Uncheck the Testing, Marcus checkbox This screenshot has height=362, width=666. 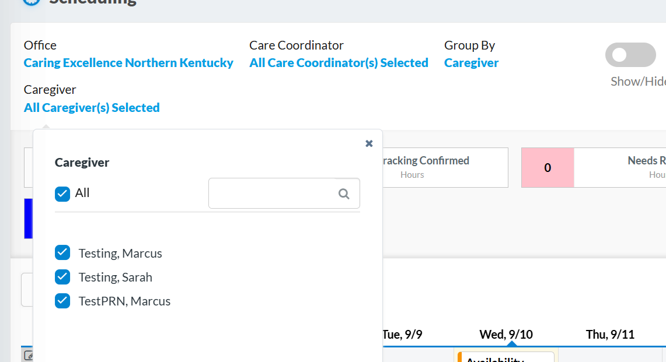click(62, 253)
